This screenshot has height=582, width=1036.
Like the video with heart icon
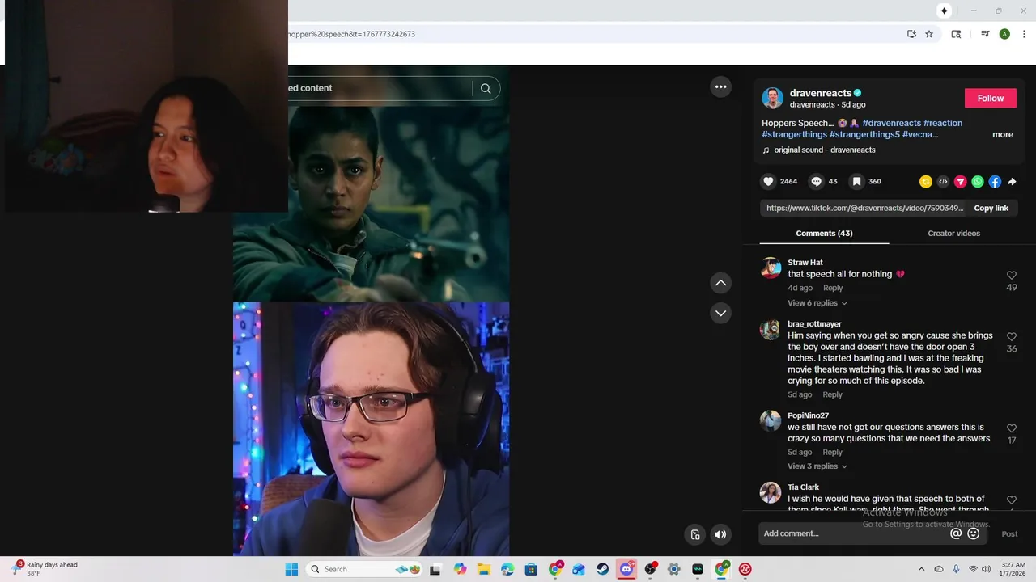(769, 182)
